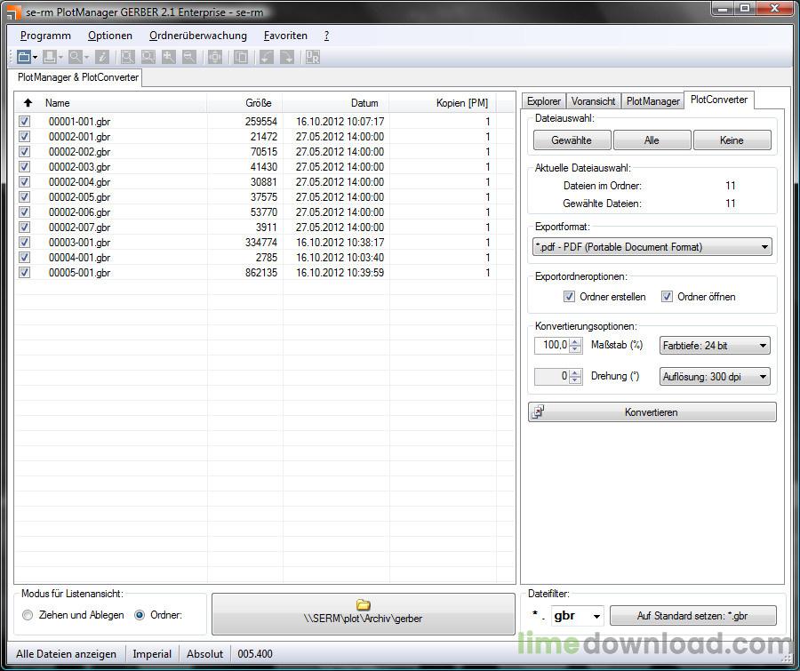
Task: Disable the Ordner öffnen option
Action: tap(667, 297)
